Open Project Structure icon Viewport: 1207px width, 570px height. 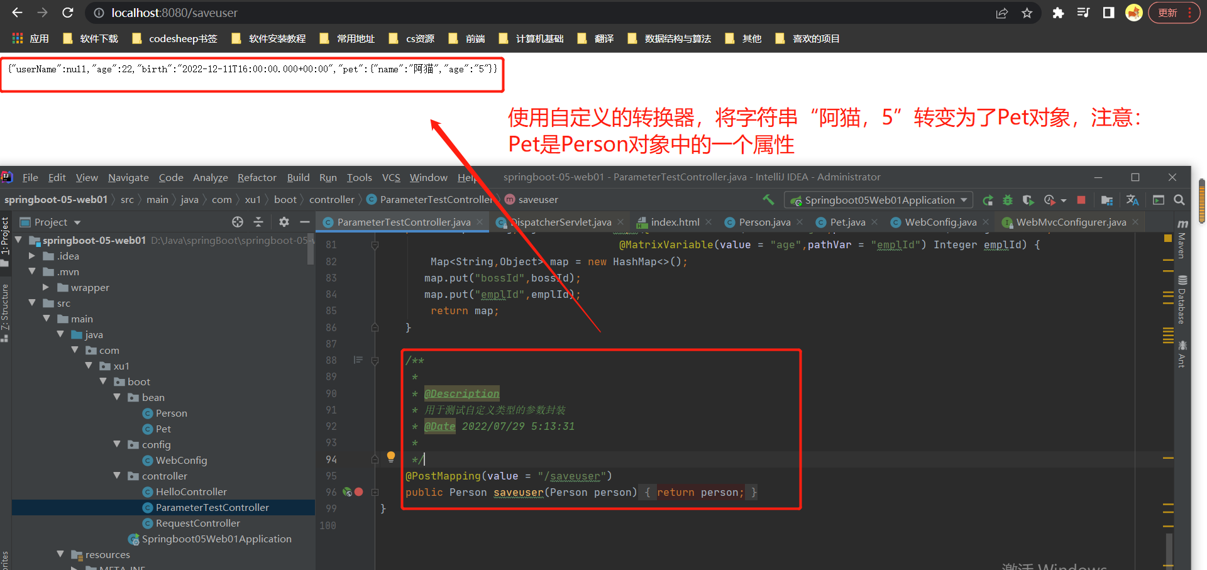(1107, 200)
